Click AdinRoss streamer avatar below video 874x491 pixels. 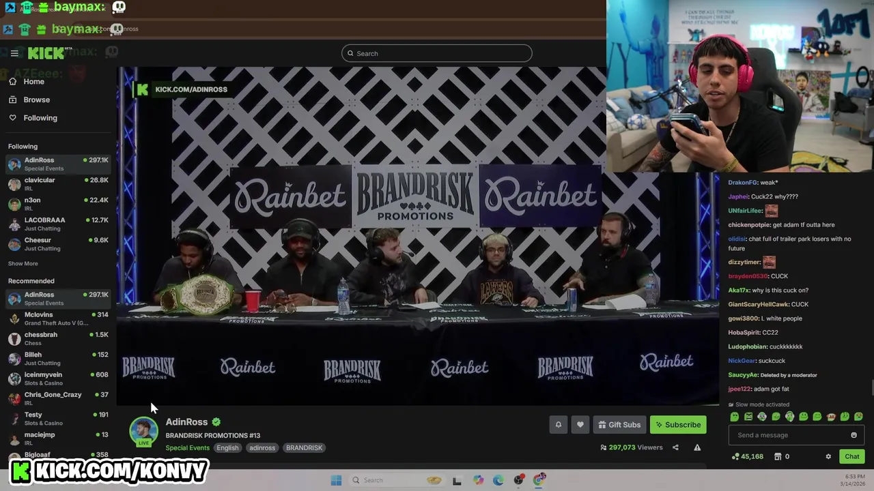click(143, 432)
